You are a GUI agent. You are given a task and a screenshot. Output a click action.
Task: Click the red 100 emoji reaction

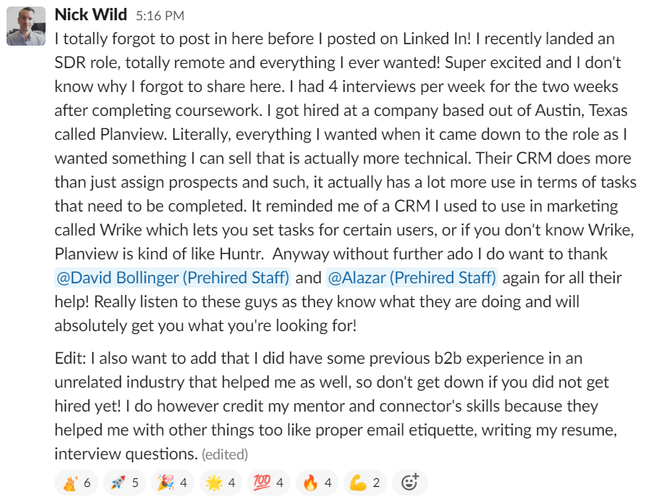(268, 482)
